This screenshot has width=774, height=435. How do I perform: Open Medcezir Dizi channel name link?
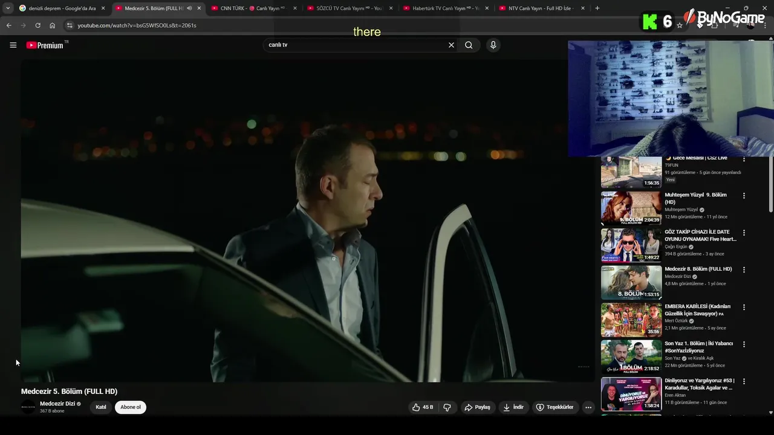(x=57, y=404)
